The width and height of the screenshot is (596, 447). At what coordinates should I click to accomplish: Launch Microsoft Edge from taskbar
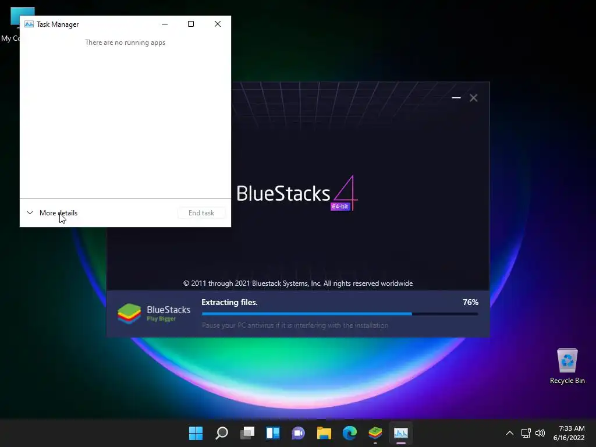(350, 433)
